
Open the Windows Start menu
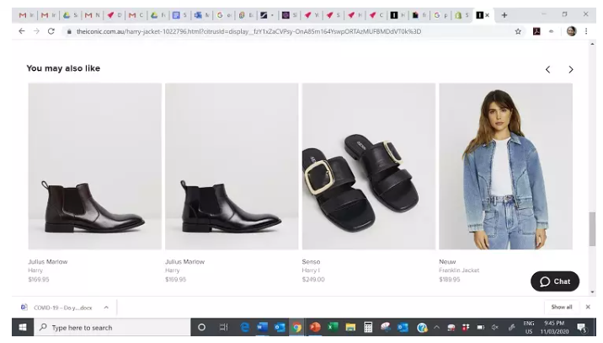point(23,328)
